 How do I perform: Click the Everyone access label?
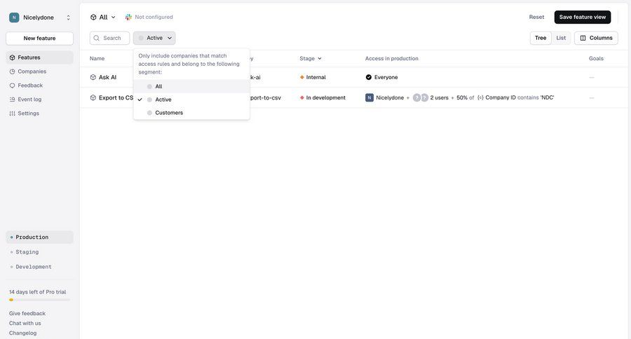click(386, 77)
